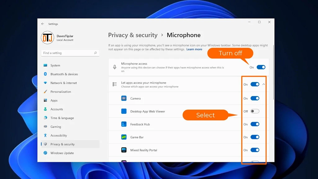Open Bluetooth & devices category
The width and height of the screenshot is (318, 179).
click(x=70, y=74)
